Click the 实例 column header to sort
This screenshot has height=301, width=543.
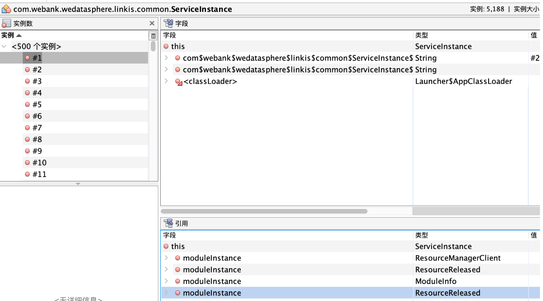tap(74, 35)
